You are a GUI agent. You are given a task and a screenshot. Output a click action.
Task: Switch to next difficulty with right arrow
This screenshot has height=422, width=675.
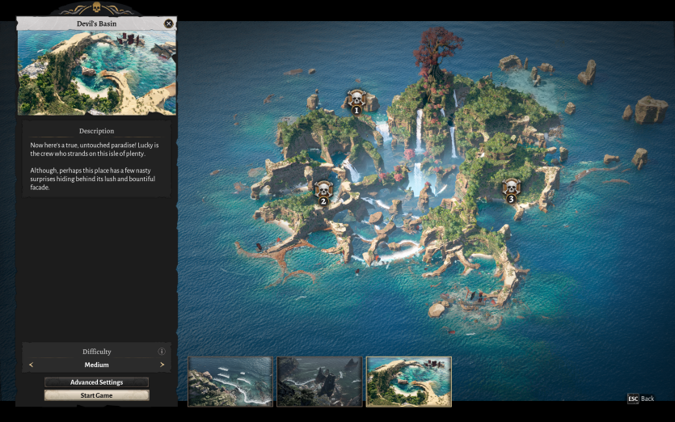[x=162, y=365]
